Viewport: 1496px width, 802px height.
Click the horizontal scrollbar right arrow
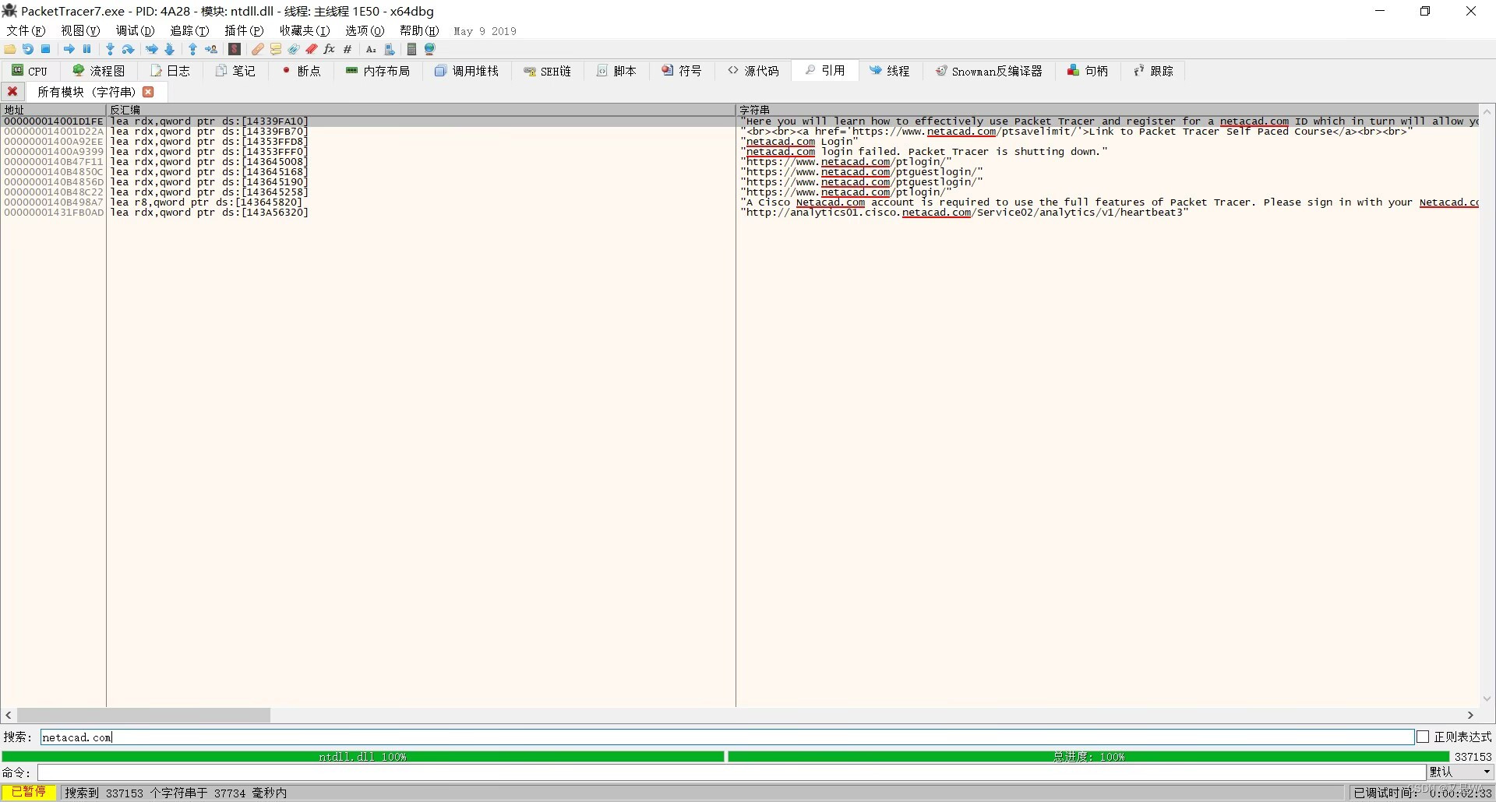(1470, 715)
